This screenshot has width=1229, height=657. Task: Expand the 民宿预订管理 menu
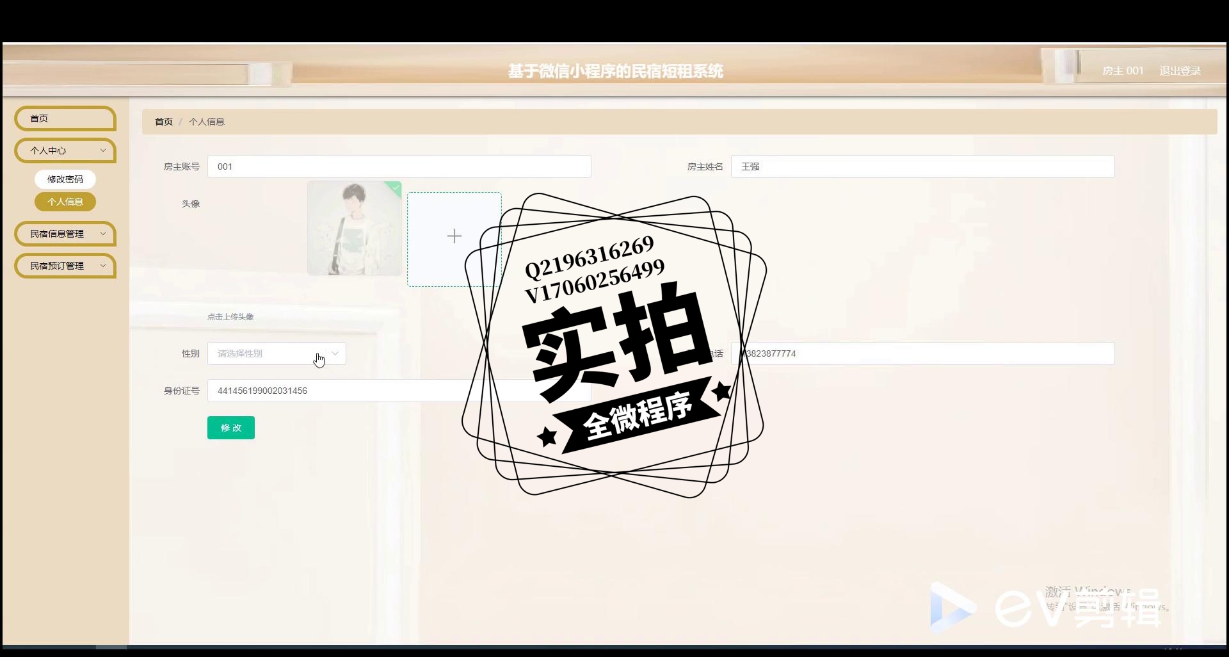click(65, 266)
